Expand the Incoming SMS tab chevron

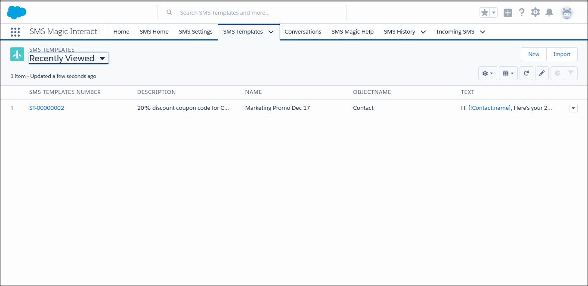tap(483, 32)
